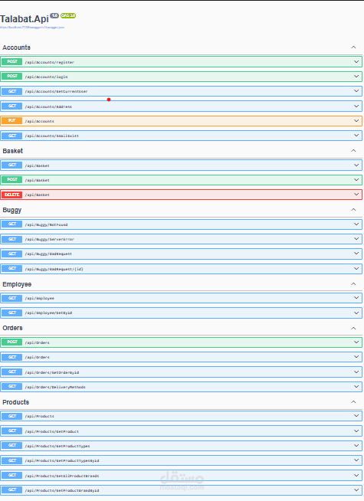Click the /api/Employee/GetById path text
Viewport: 364px width, 501px height.
[48, 313]
